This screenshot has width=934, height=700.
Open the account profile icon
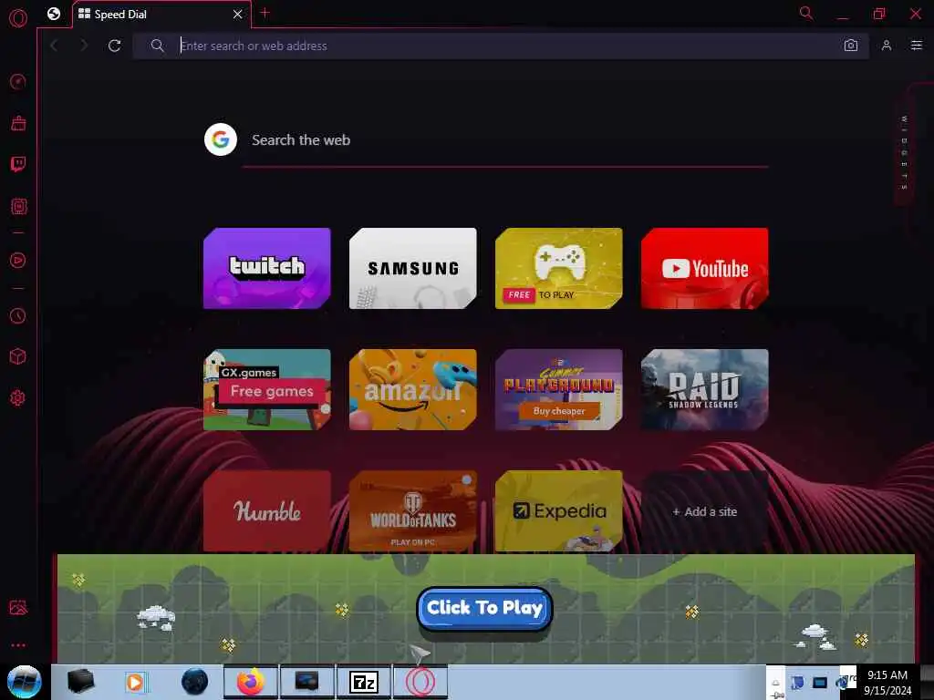887,46
